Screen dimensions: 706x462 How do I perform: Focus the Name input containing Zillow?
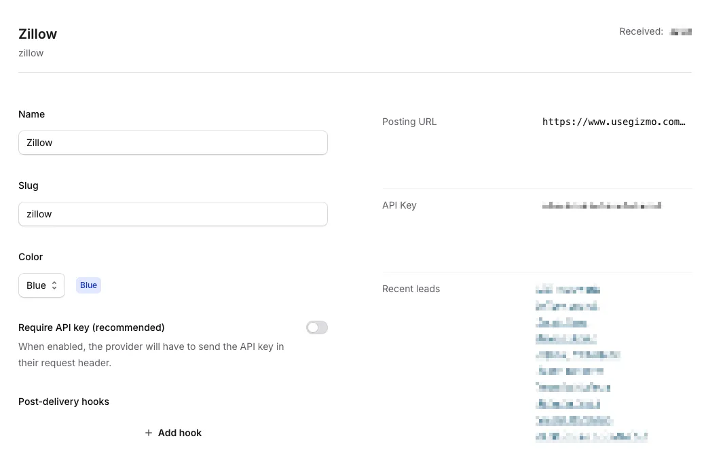point(172,143)
